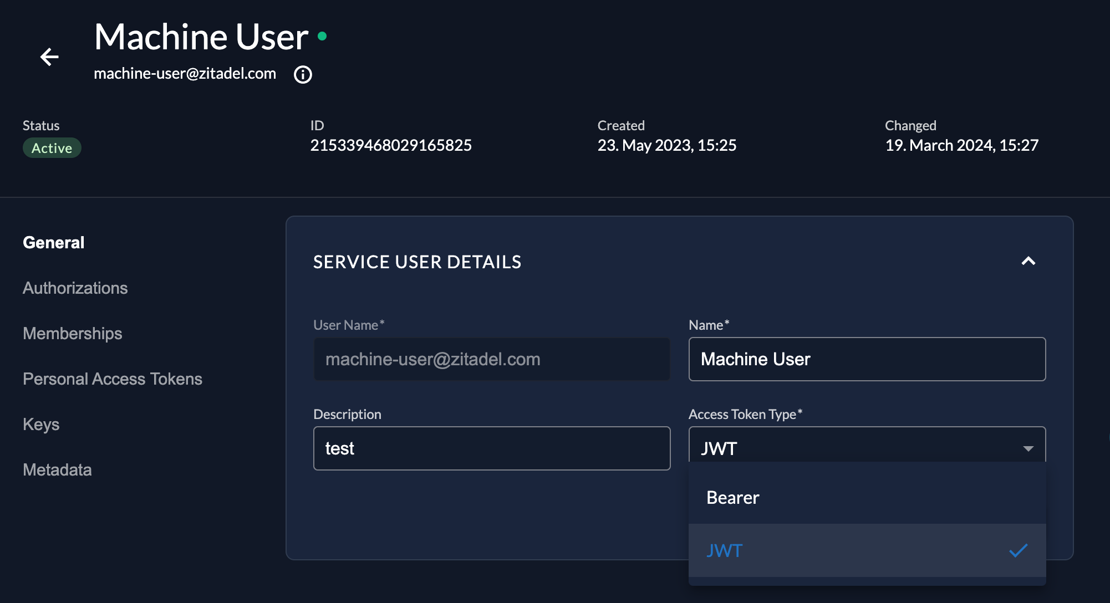
Task: Click the disabled User Name field
Action: tap(491, 359)
